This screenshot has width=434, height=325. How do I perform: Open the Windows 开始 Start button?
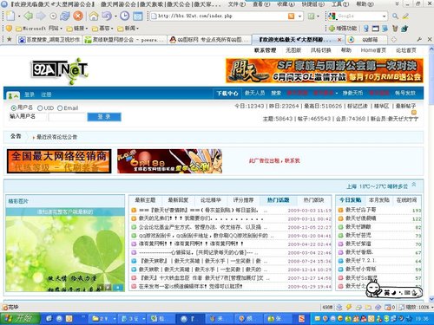(x=20, y=318)
